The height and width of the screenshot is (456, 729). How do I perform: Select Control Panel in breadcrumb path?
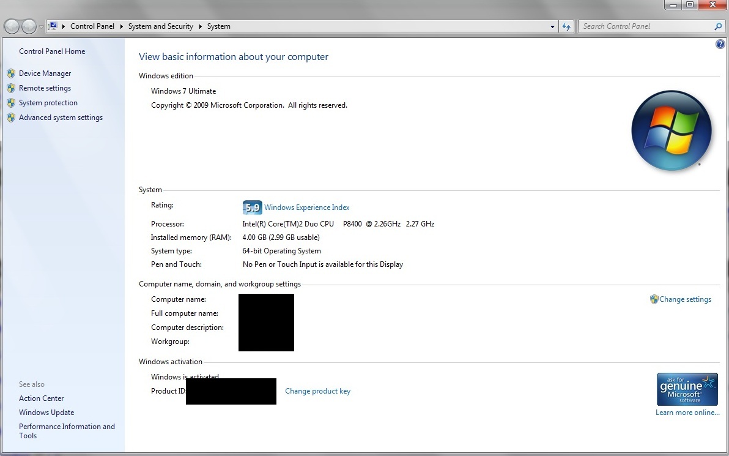coord(92,26)
